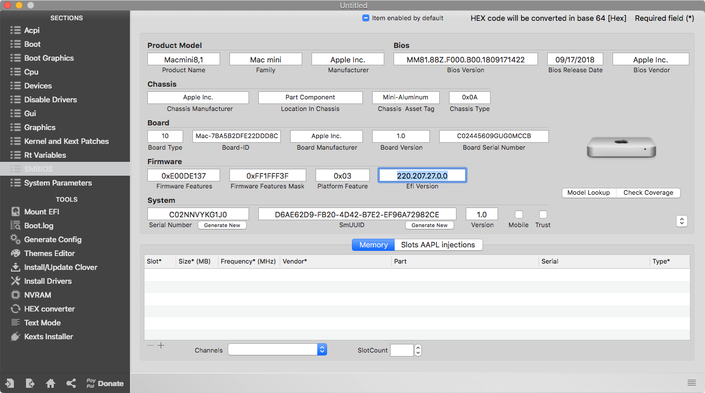Tick the Trust checkbox
The height and width of the screenshot is (393, 705).
(x=543, y=214)
